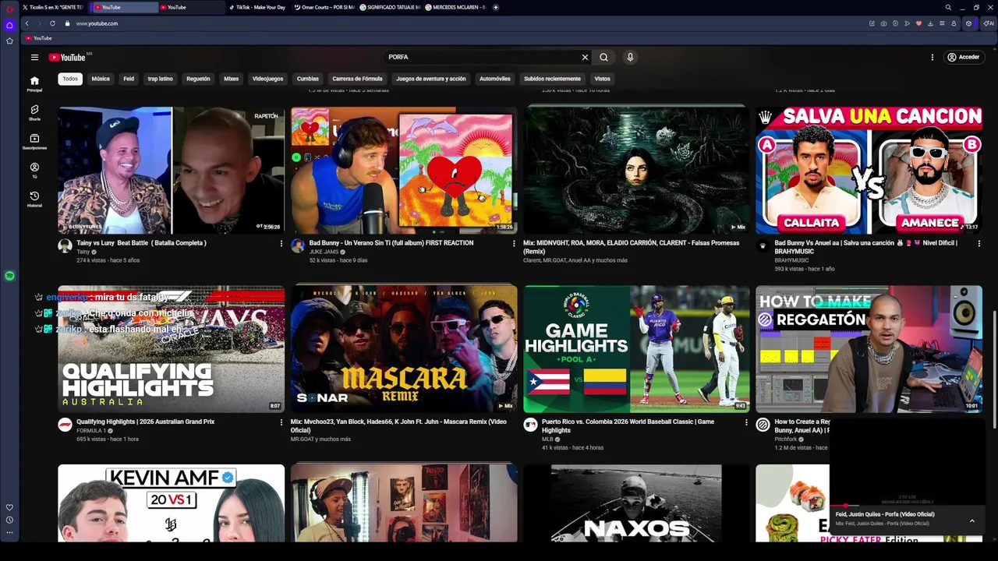Open the Mascara Remix mix title
The image size is (998, 561).
[398, 425]
